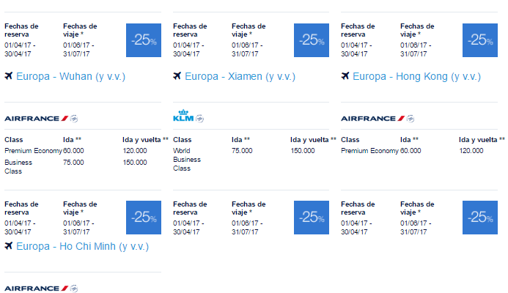Click the Air France logo under Wuhan
This screenshot has width=508, height=293.
pyautogui.click(x=37, y=119)
